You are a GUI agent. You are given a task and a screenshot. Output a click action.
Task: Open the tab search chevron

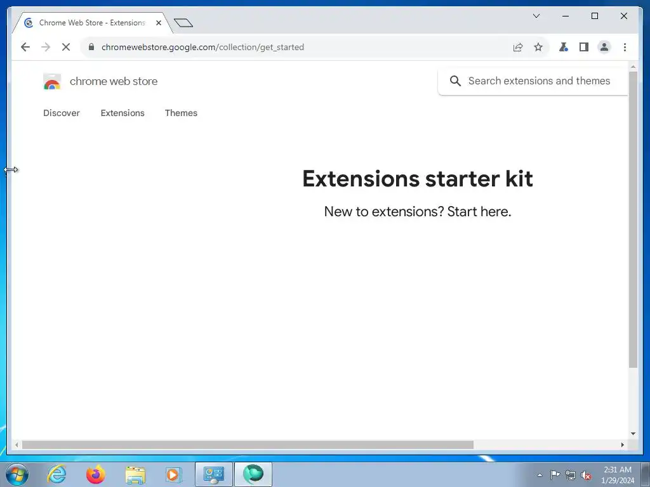pyautogui.click(x=536, y=16)
